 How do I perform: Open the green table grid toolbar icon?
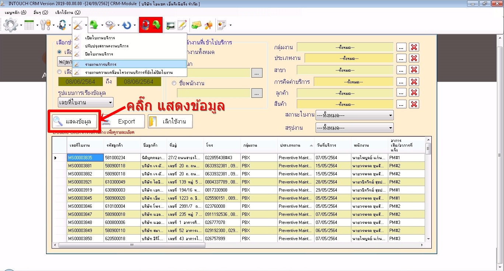click(x=29, y=25)
